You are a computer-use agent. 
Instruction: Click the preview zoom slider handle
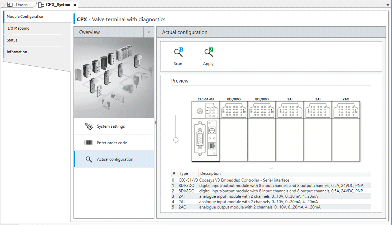click(x=176, y=140)
